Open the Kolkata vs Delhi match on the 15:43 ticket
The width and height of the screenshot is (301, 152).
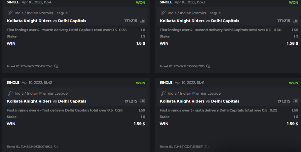199,21
